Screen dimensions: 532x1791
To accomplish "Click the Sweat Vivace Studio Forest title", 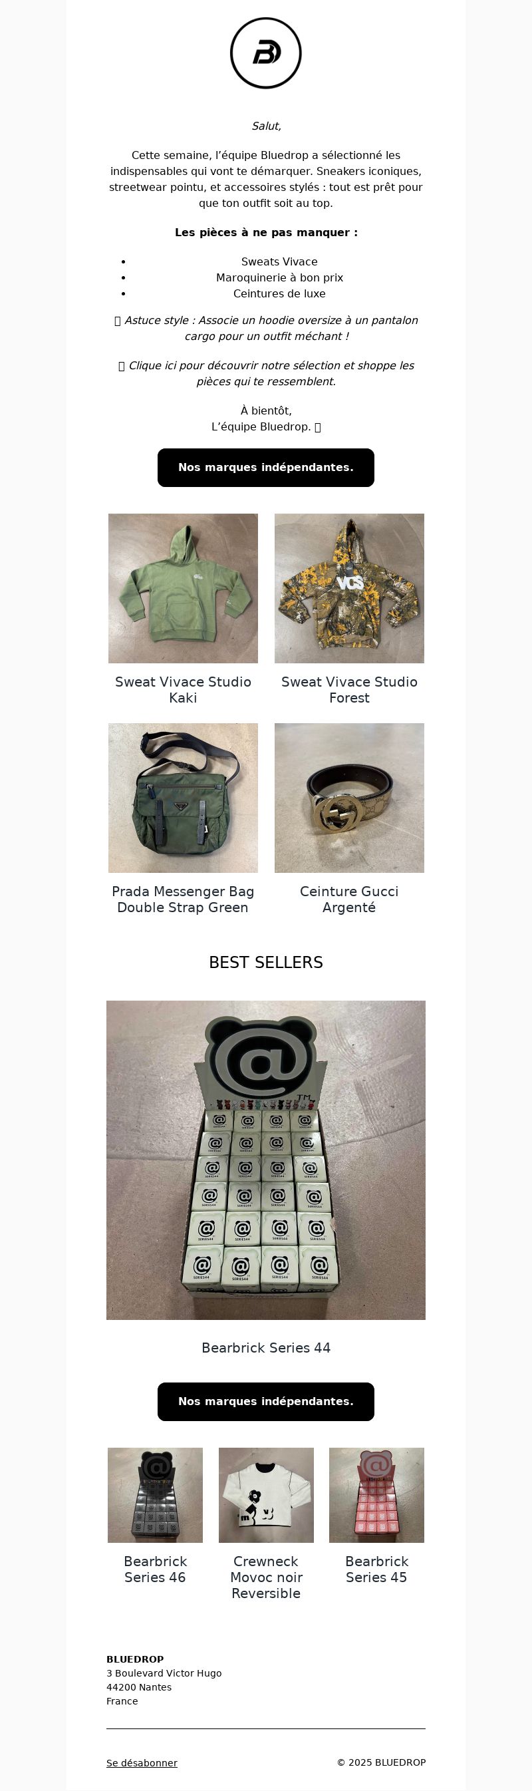I will 349,690.
